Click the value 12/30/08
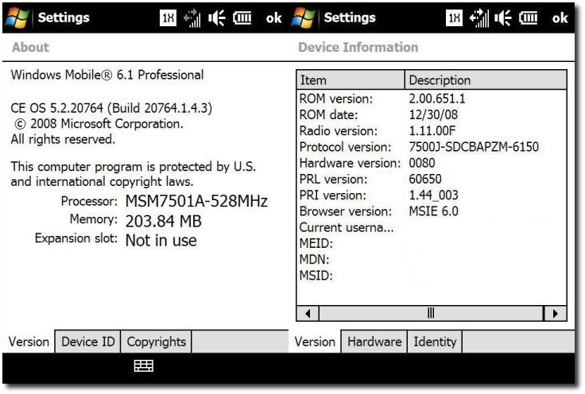 coord(433,115)
